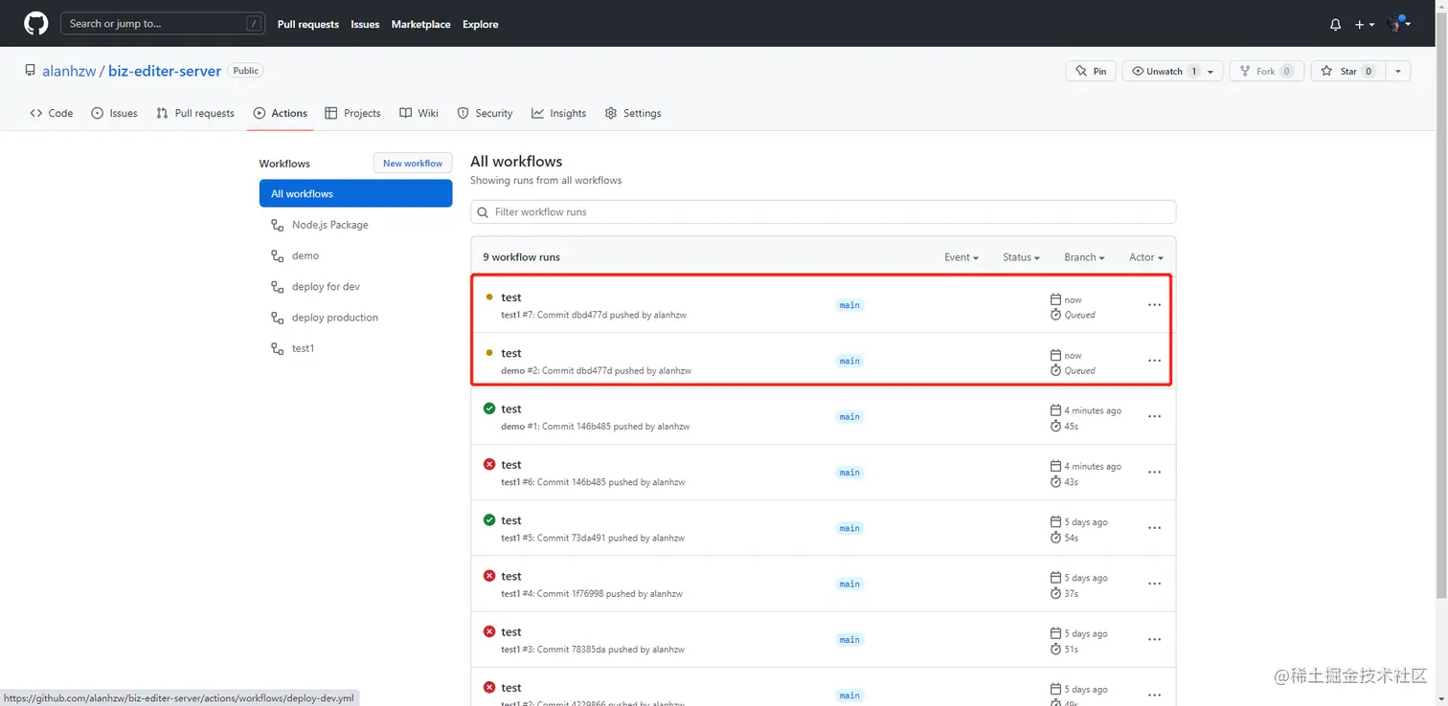Go to Explore
The height and width of the screenshot is (706, 1448).
pos(481,25)
